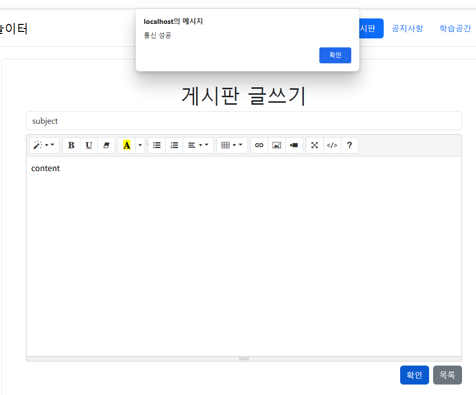This screenshot has height=395, width=476.
Task: Click the 확인 submit button below editor
Action: point(414,375)
